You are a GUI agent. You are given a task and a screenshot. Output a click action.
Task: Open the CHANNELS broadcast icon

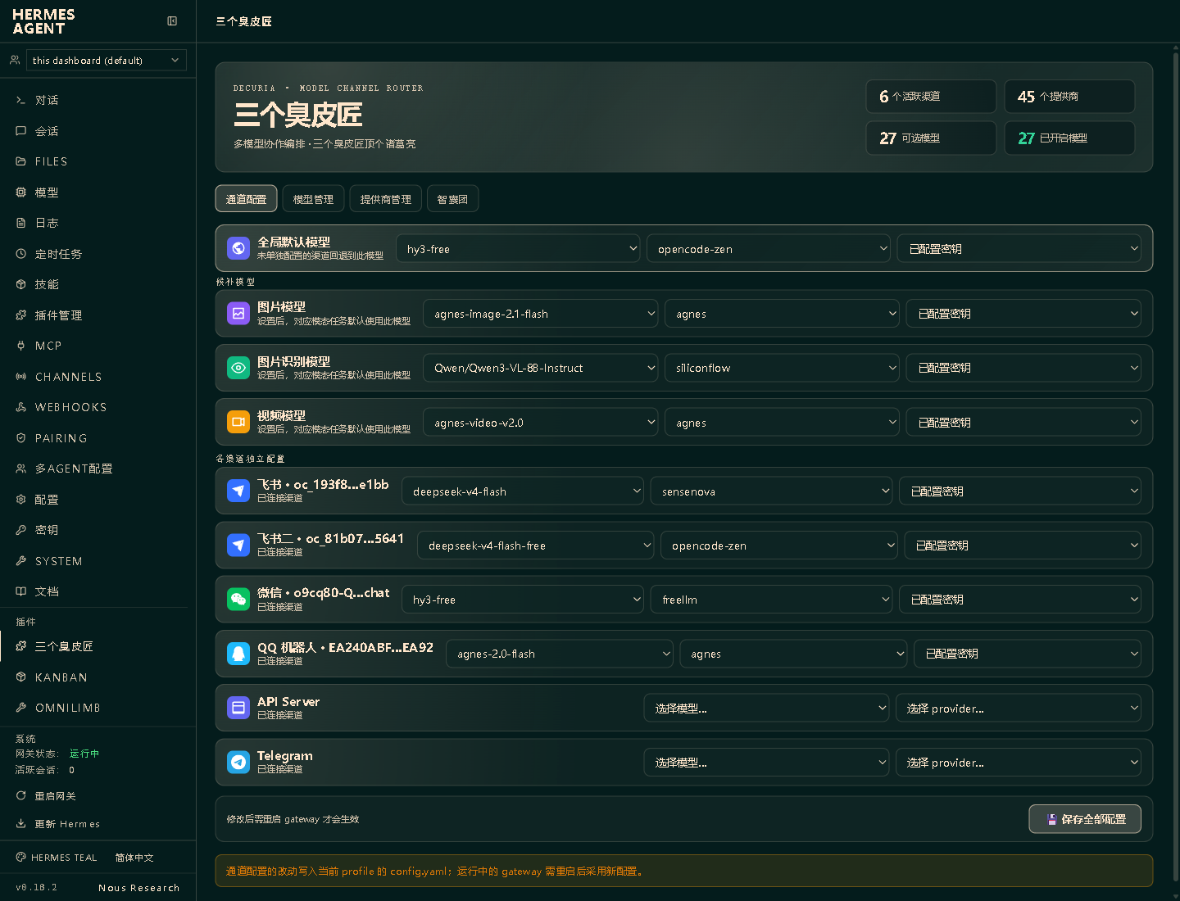(x=20, y=377)
